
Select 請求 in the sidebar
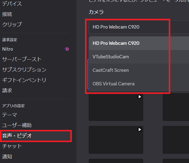pyautogui.click(x=7, y=91)
